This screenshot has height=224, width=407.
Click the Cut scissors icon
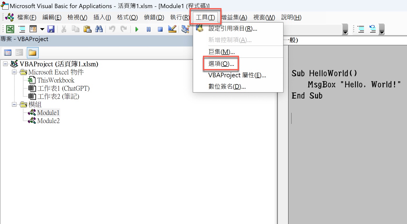[64, 29]
